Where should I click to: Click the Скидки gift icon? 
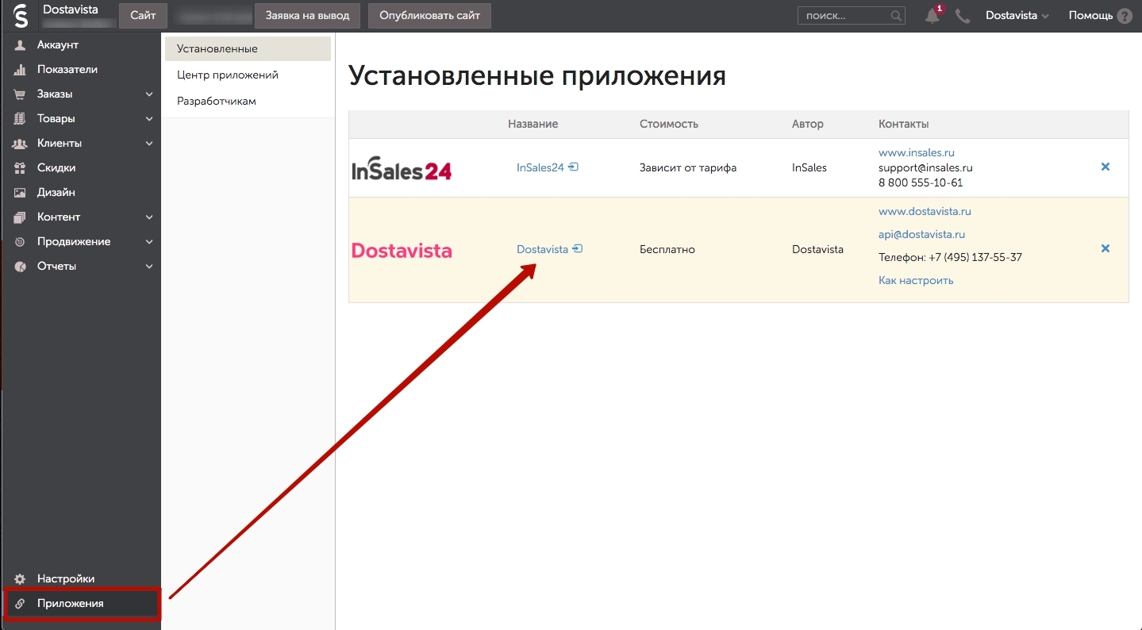click(x=21, y=168)
